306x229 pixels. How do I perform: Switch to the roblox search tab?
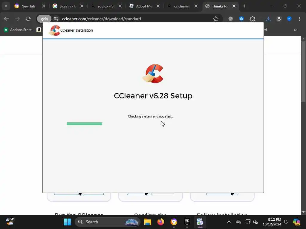coord(106,6)
